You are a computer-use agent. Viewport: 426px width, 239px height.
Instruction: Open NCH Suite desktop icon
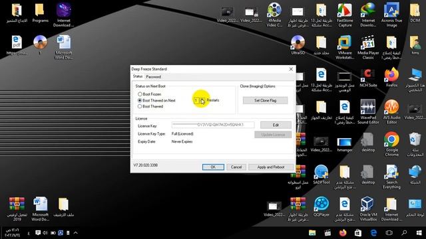point(368,78)
